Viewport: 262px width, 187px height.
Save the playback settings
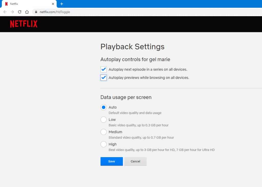(112, 161)
